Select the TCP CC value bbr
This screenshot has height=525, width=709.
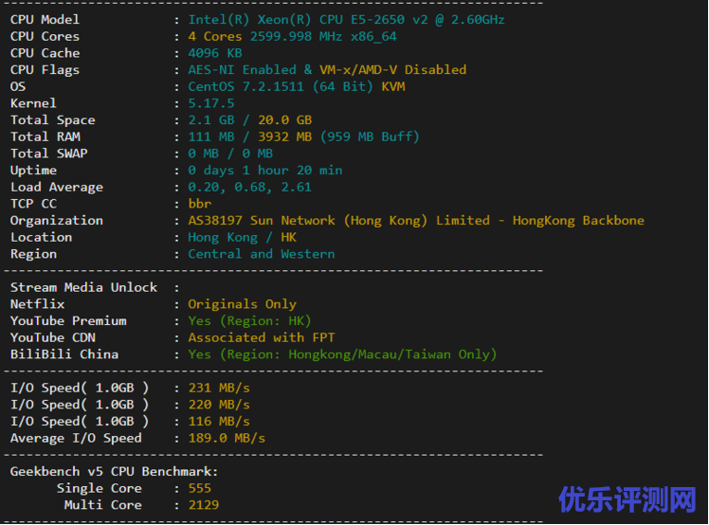(200, 204)
